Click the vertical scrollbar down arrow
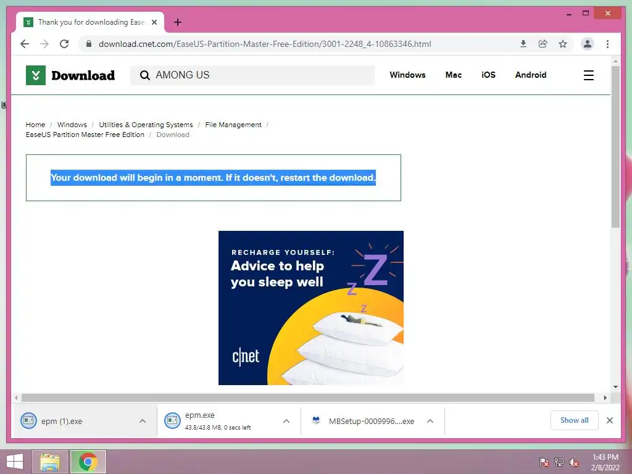 point(615,387)
